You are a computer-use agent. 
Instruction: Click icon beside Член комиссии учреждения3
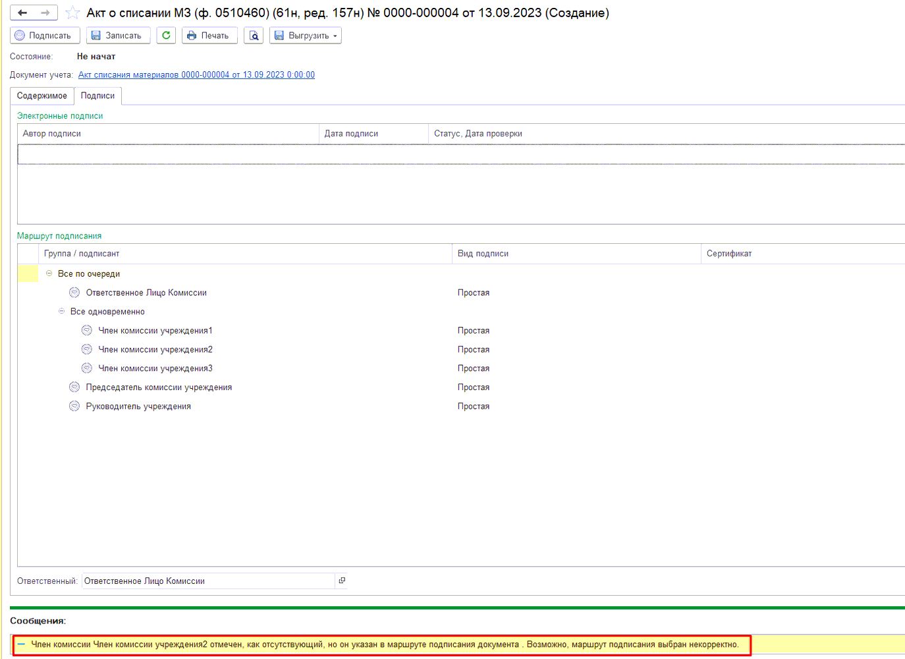87,368
